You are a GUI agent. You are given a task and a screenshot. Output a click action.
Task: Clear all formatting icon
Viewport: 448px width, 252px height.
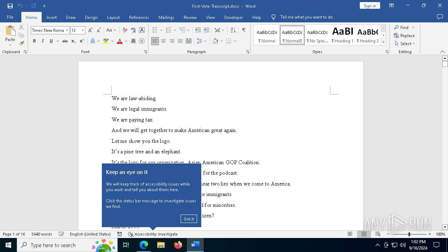pos(125,30)
